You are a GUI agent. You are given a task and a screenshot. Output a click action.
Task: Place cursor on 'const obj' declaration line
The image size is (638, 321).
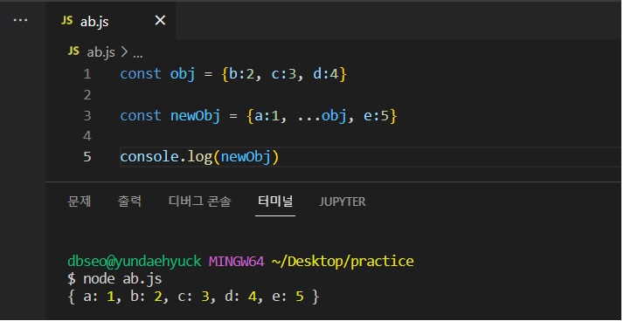233,74
